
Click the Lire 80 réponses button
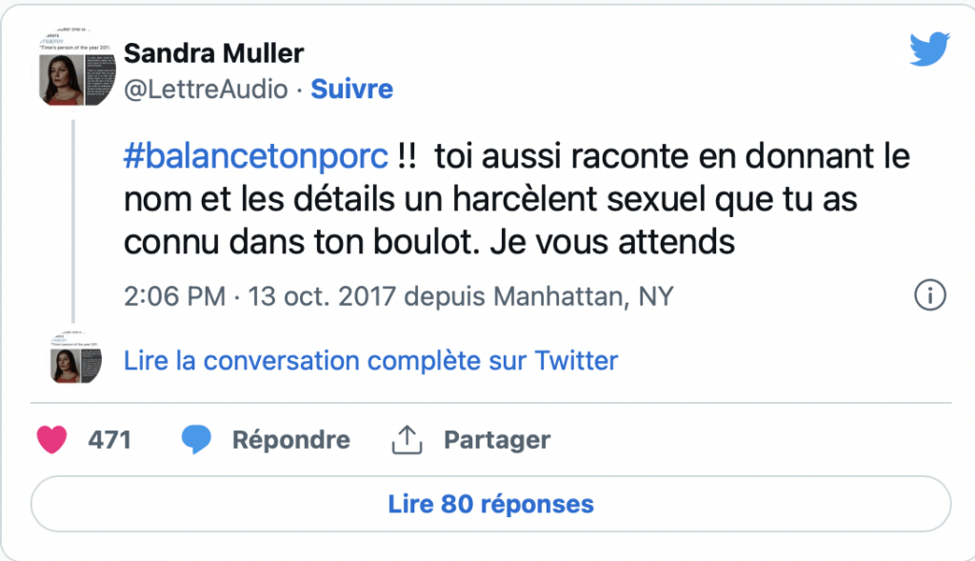click(x=490, y=504)
